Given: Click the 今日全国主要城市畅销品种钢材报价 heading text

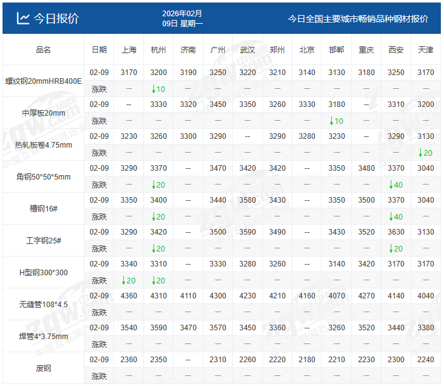Looking at the screenshot, I should tap(358, 19).
